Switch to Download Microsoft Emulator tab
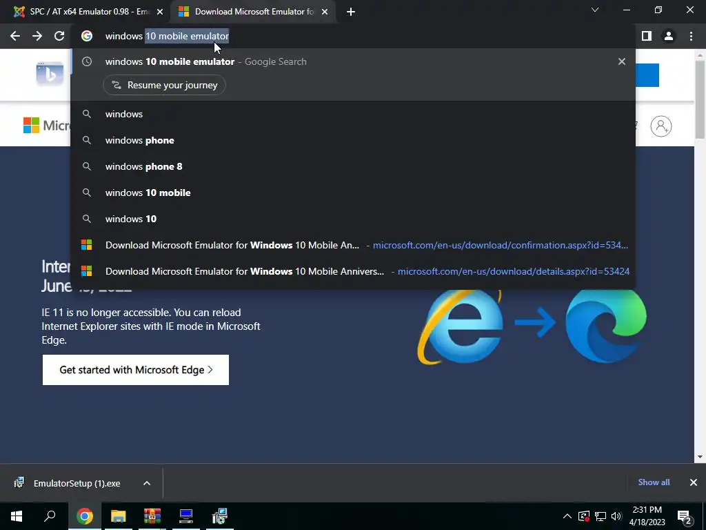Image resolution: width=706 pixels, height=530 pixels. click(x=253, y=12)
